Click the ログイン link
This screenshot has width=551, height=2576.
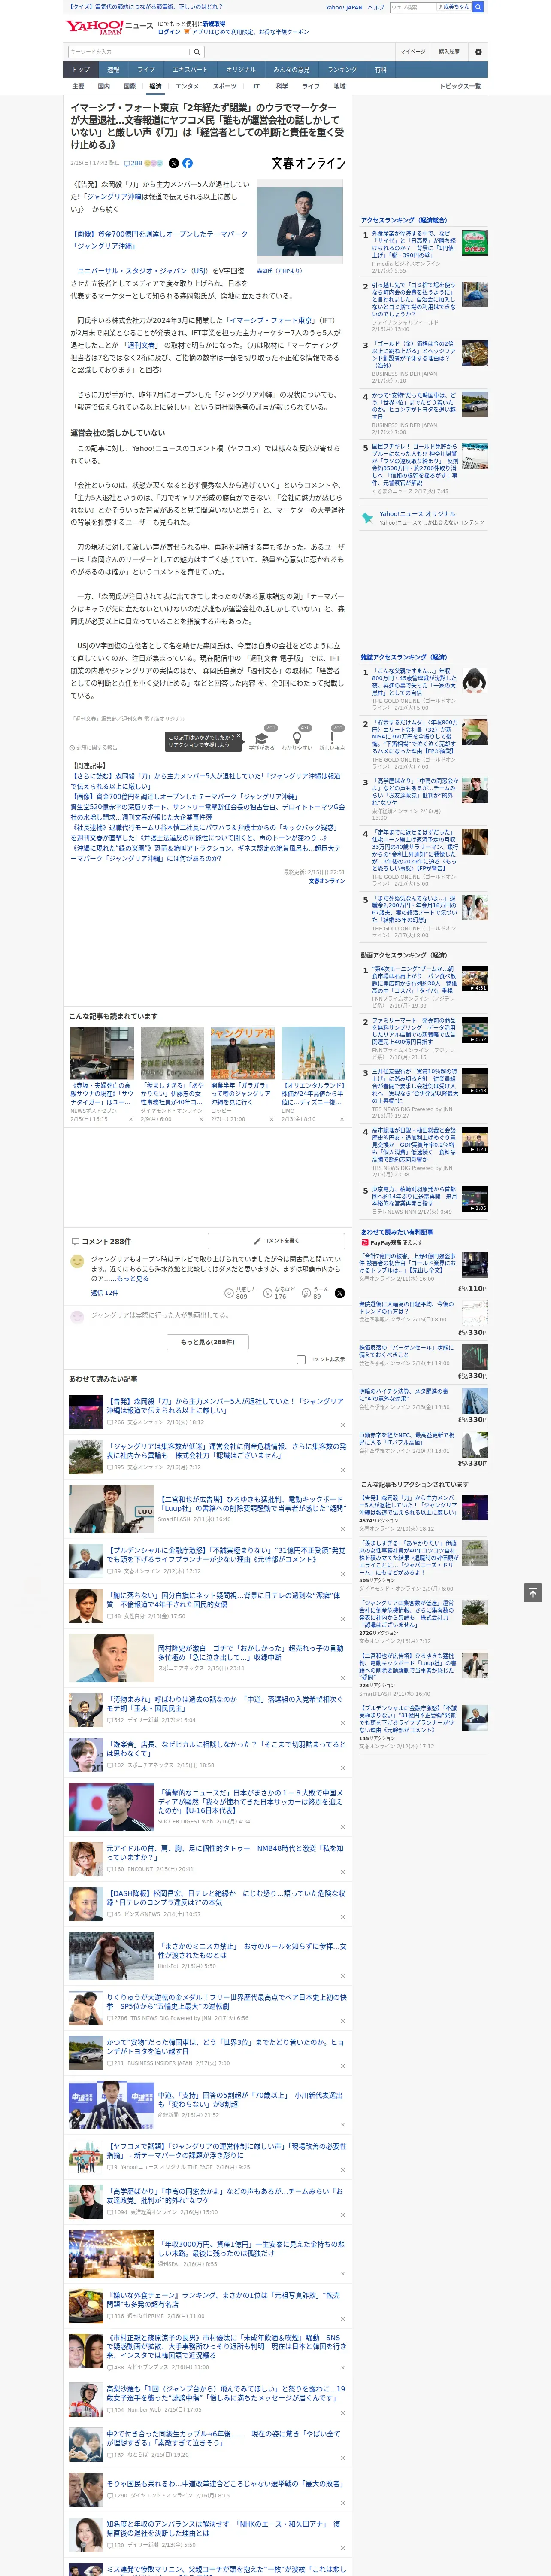point(169,32)
